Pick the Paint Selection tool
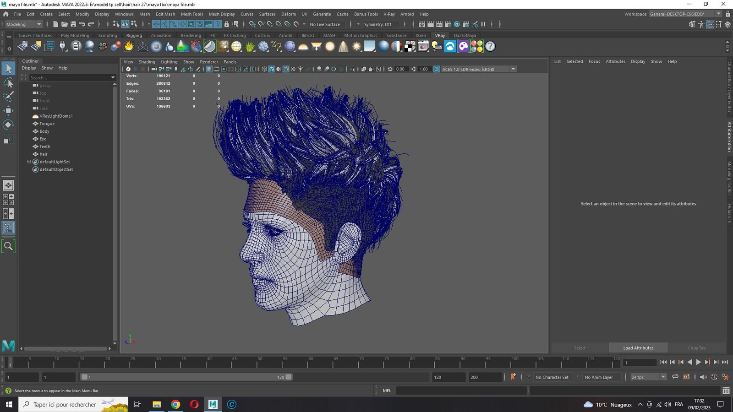 (8, 97)
